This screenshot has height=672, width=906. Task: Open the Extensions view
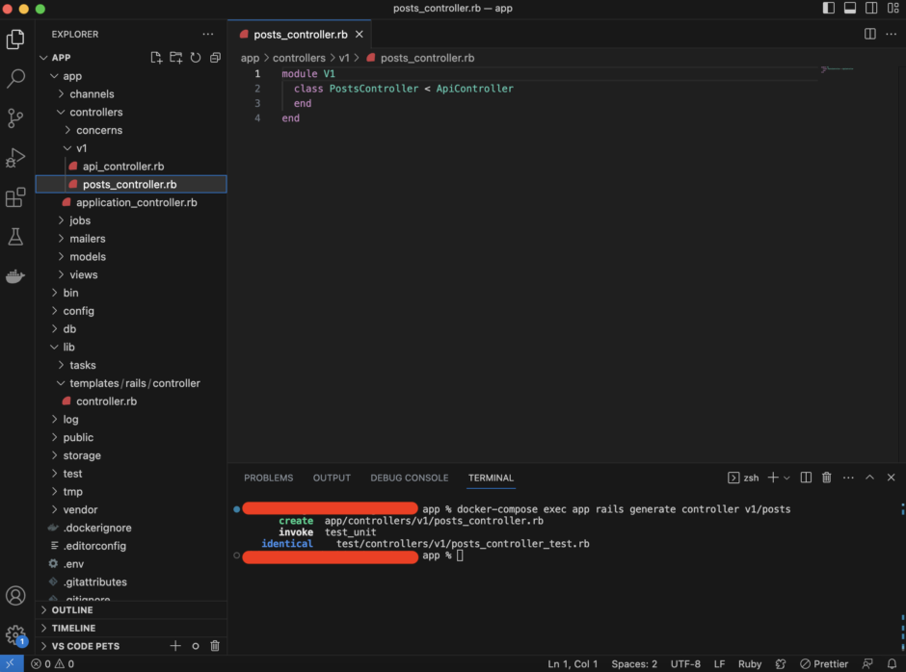[x=15, y=196]
